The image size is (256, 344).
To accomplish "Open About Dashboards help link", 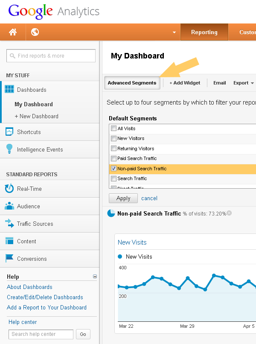I will [x=29, y=287].
